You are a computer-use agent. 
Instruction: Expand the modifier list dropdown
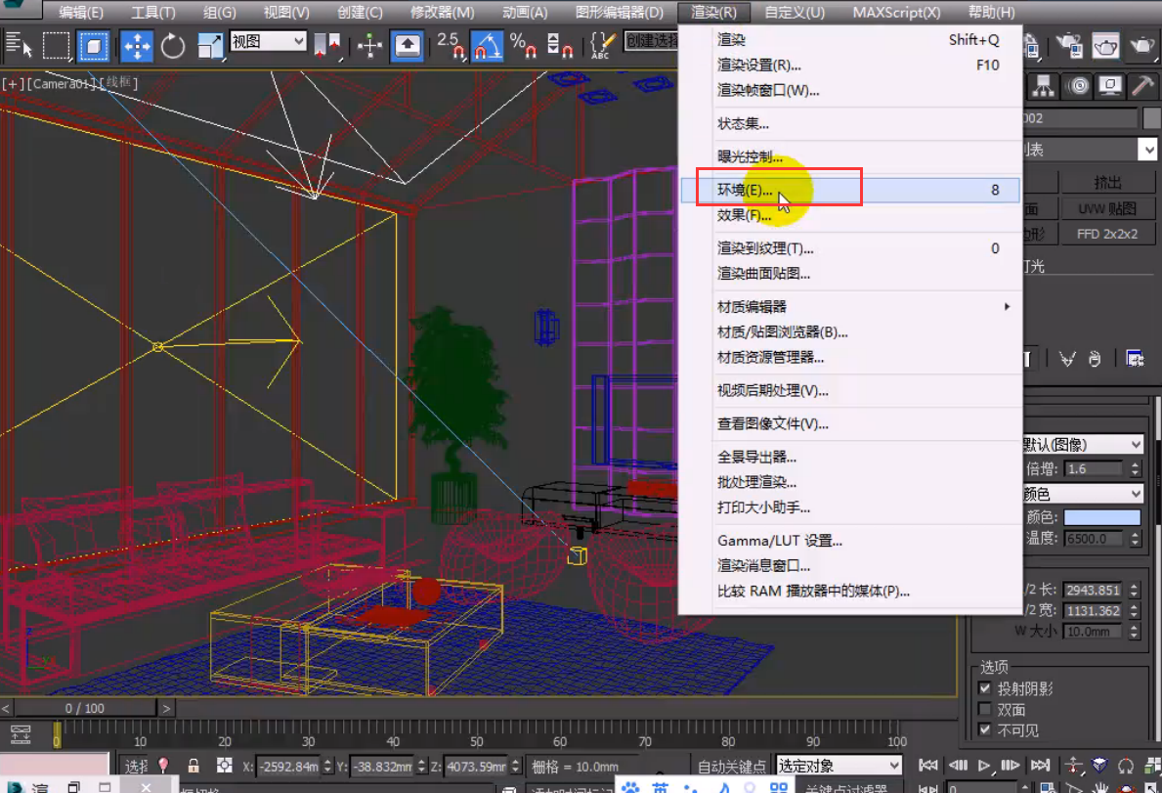[1146, 150]
